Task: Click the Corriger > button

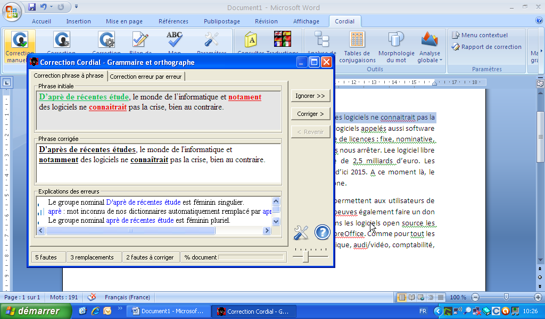Action: point(310,114)
